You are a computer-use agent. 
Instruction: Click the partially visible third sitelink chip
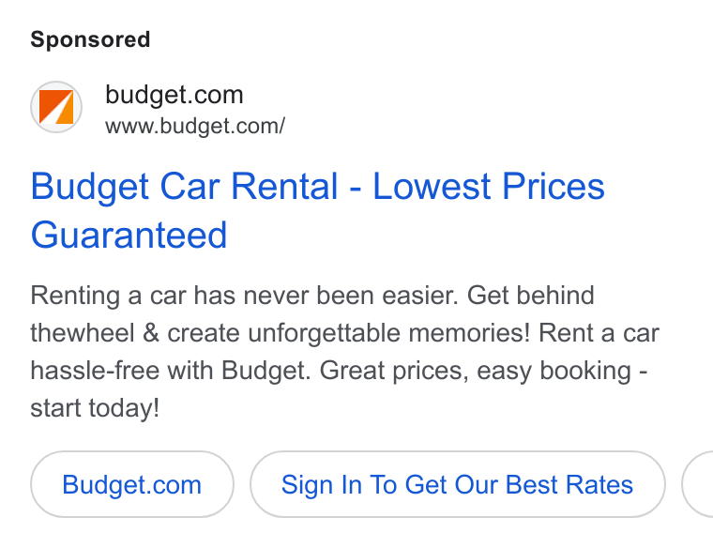point(698,484)
